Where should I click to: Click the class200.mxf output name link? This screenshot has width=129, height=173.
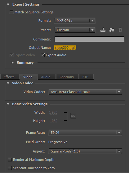coord(65,48)
